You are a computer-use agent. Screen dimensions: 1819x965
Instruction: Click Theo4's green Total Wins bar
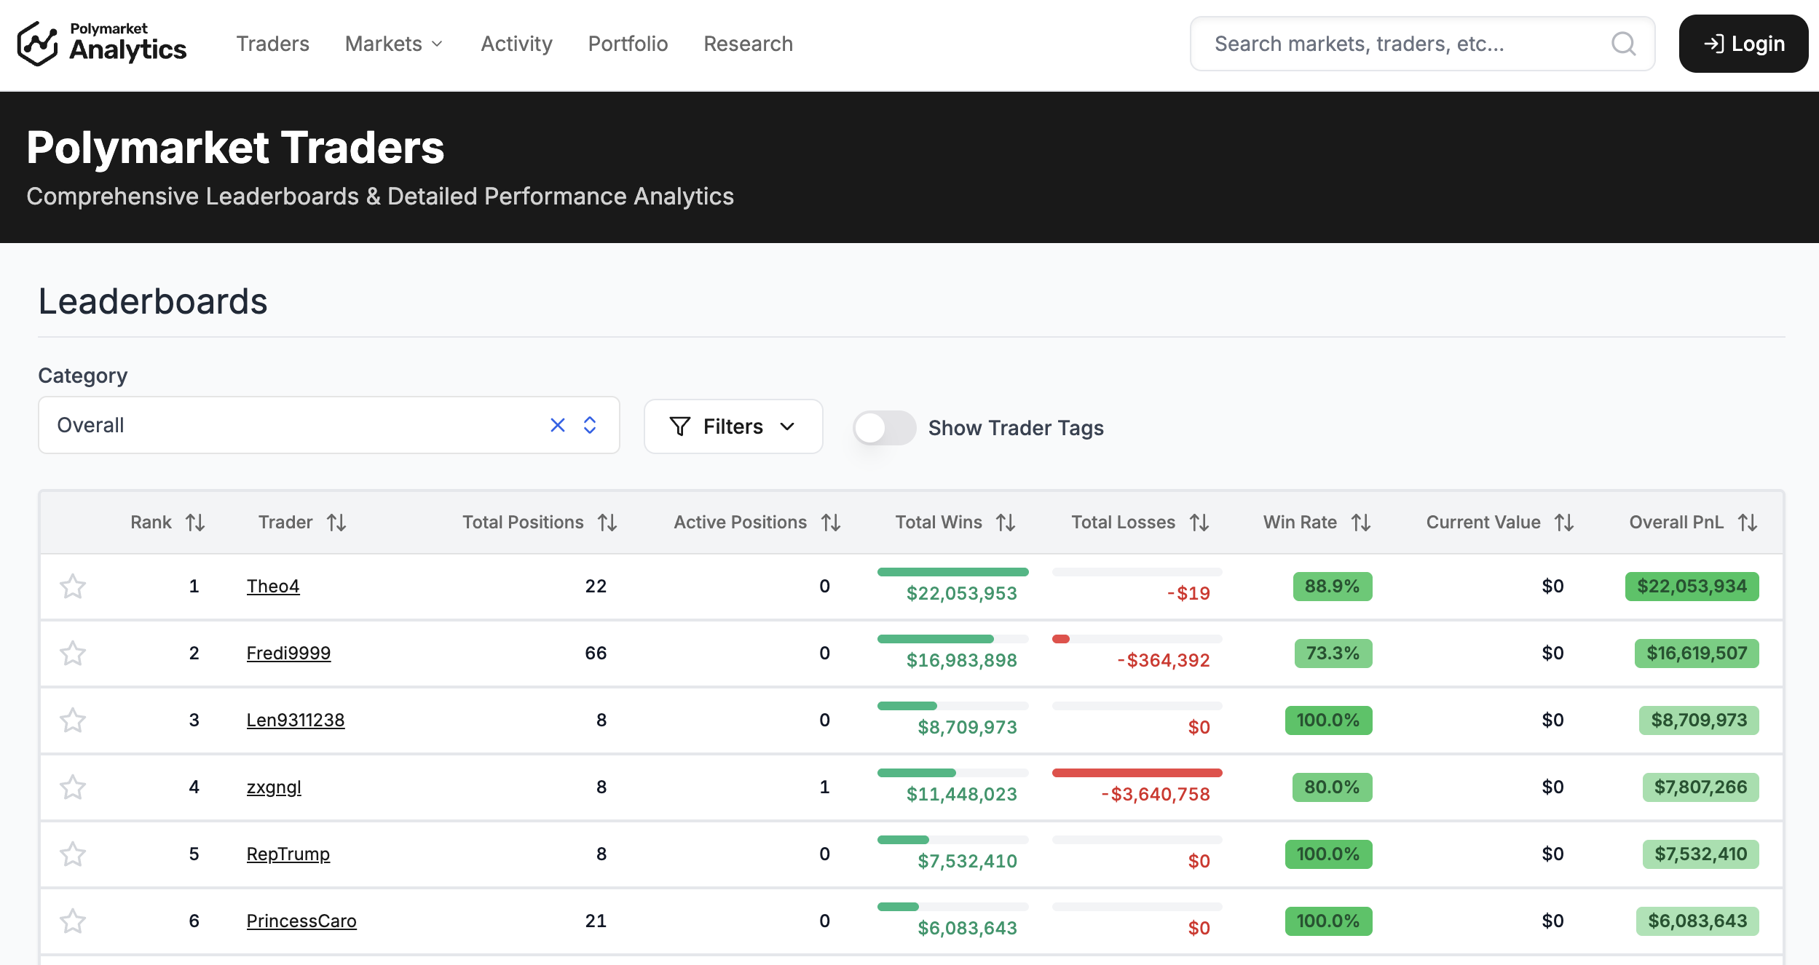[x=952, y=572]
